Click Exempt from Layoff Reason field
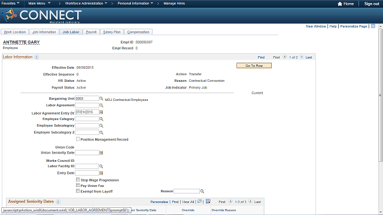 pyautogui.click(x=187, y=191)
